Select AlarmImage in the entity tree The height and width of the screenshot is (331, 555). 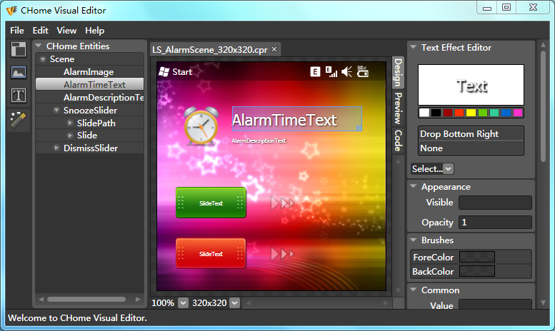[x=89, y=72]
